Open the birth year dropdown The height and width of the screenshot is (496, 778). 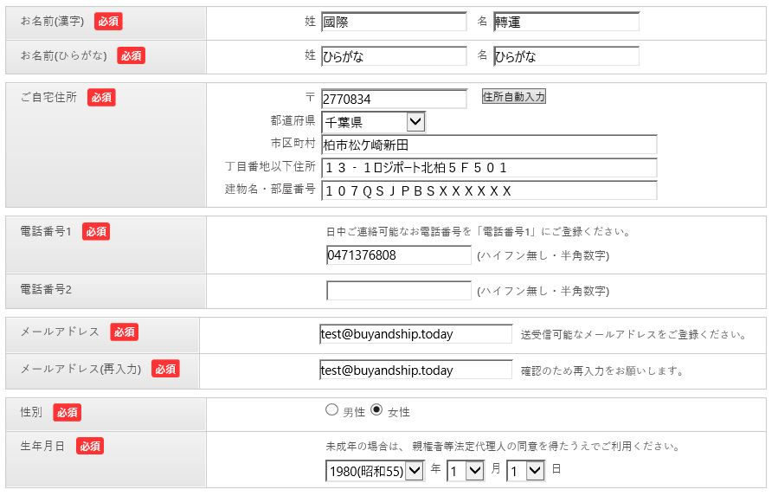(x=375, y=470)
